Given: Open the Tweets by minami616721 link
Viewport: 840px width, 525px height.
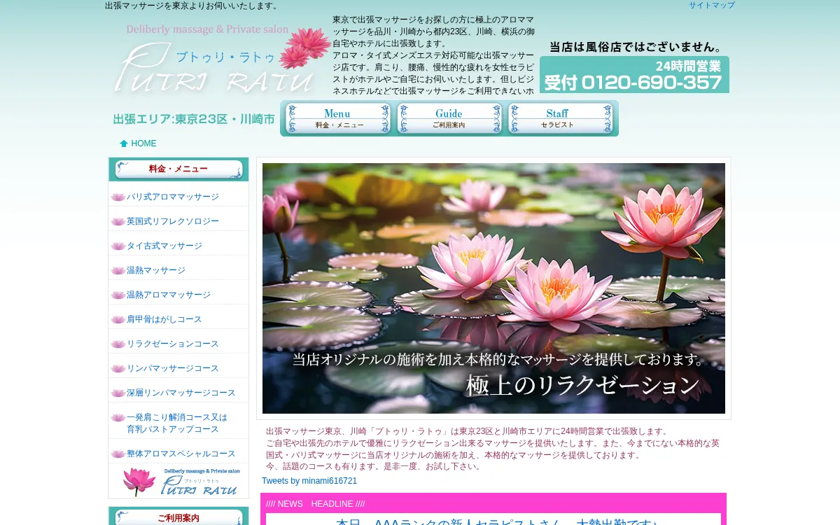Looking at the screenshot, I should coord(309,481).
